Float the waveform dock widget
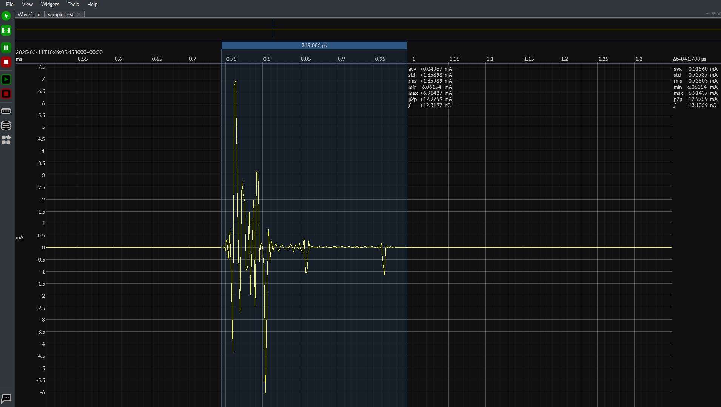This screenshot has width=721, height=407. coord(713,14)
